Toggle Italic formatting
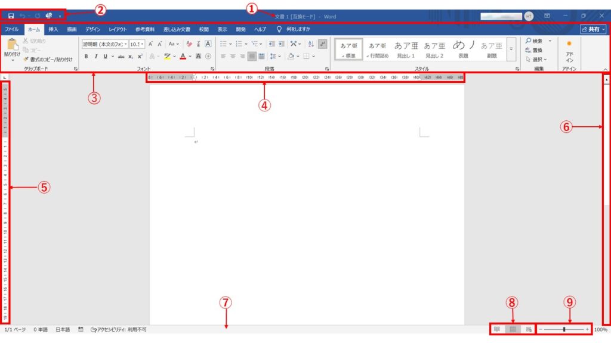 click(95, 57)
